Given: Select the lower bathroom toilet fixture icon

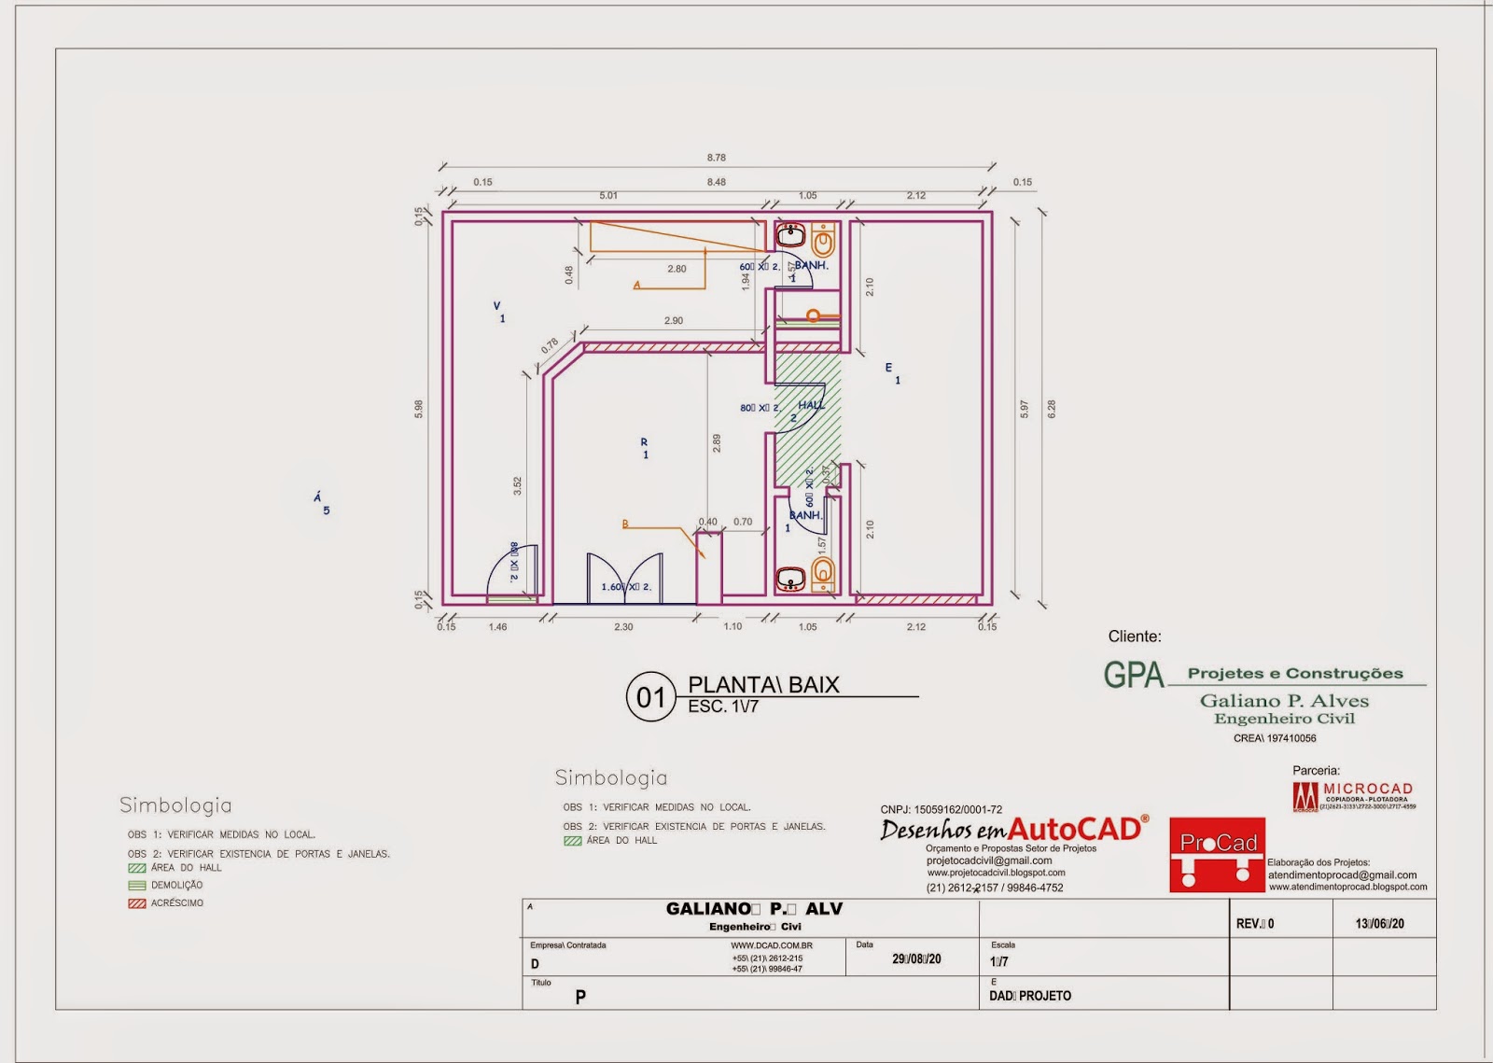Looking at the screenshot, I should coord(824,574).
